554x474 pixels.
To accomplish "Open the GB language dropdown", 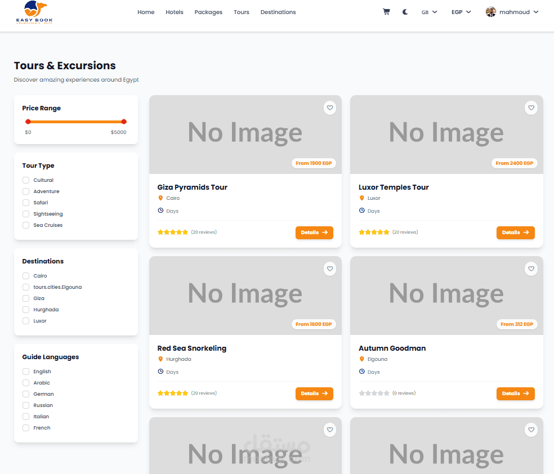I will tap(429, 12).
